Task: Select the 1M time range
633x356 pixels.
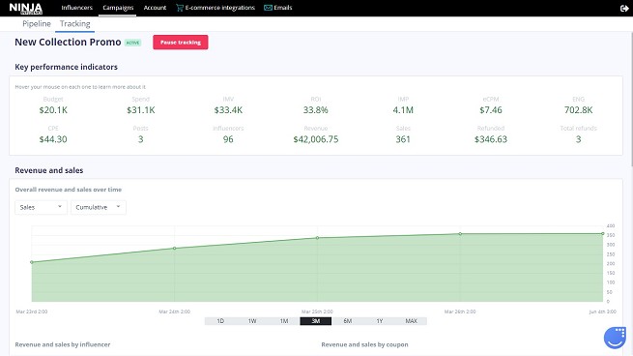Action: coord(284,321)
